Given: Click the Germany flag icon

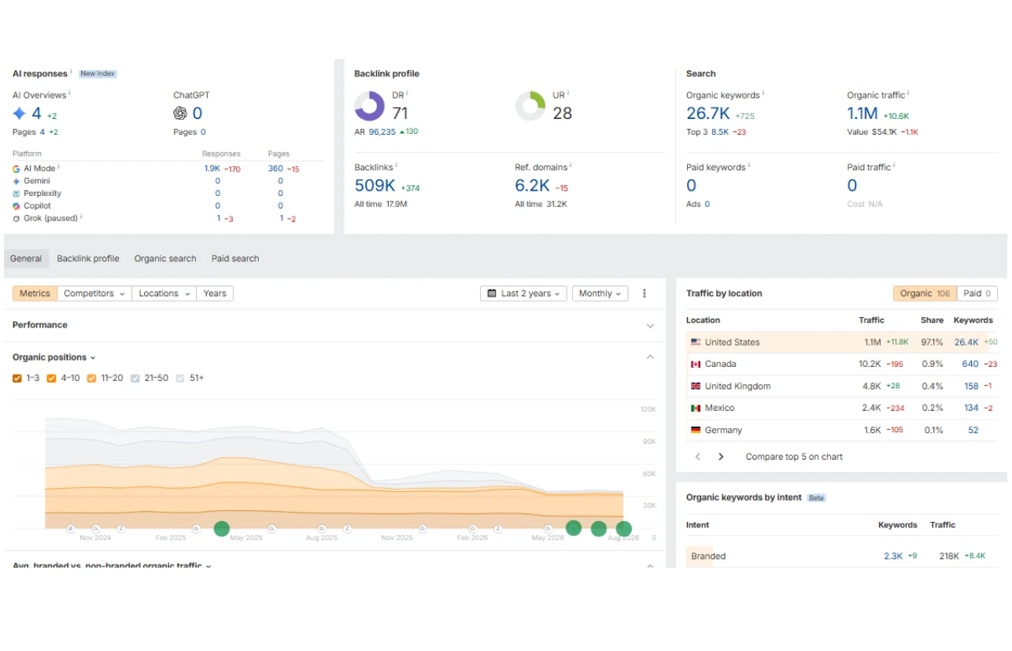Looking at the screenshot, I should pyautogui.click(x=696, y=431).
